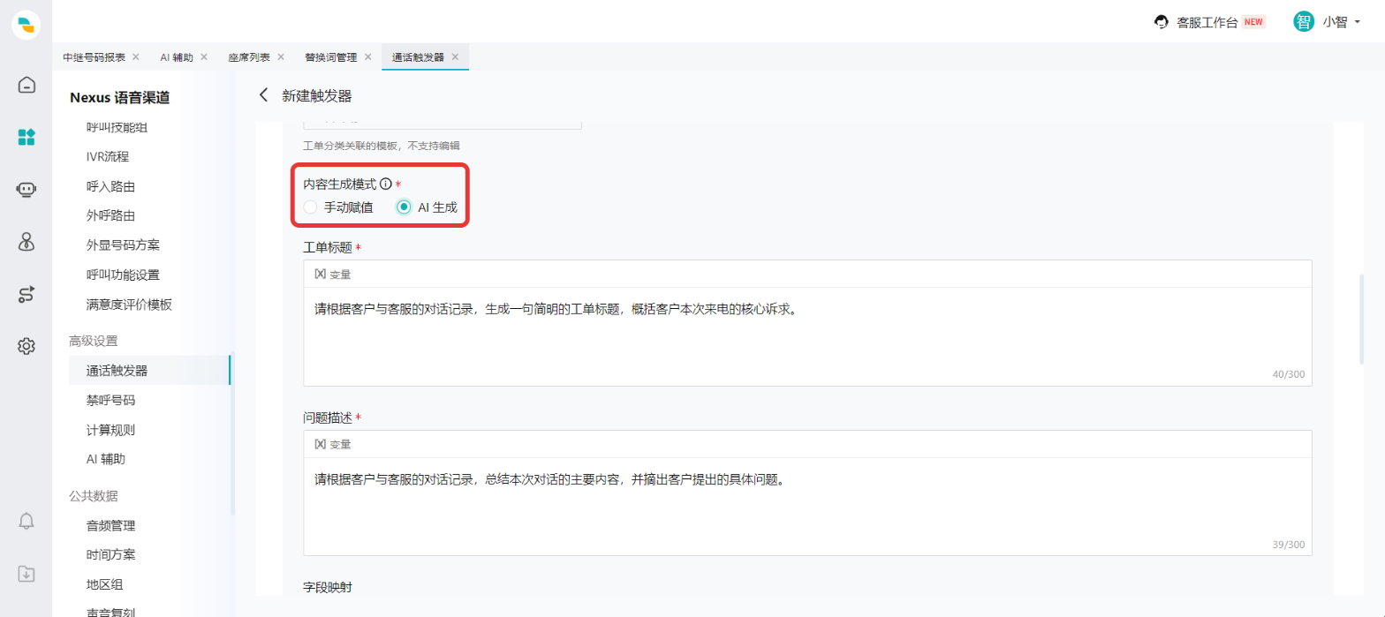Click the 工单标题 prompt text area

coord(807,336)
